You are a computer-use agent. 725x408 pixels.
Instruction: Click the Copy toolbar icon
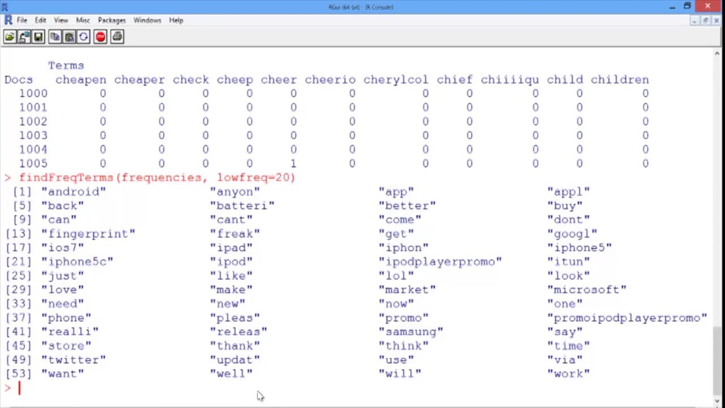coord(55,37)
